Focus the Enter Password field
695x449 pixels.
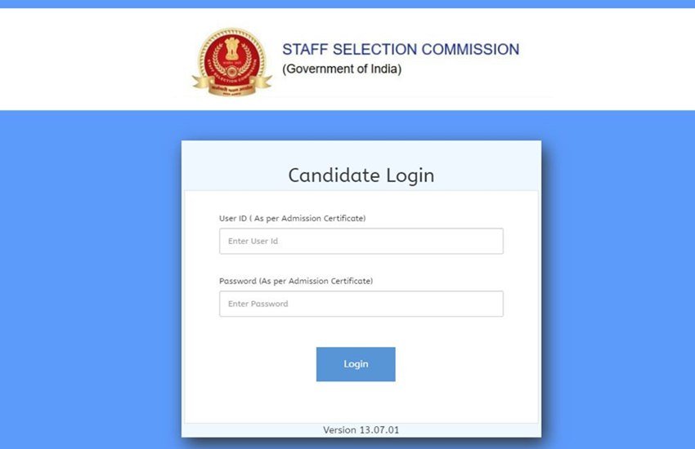(x=361, y=304)
